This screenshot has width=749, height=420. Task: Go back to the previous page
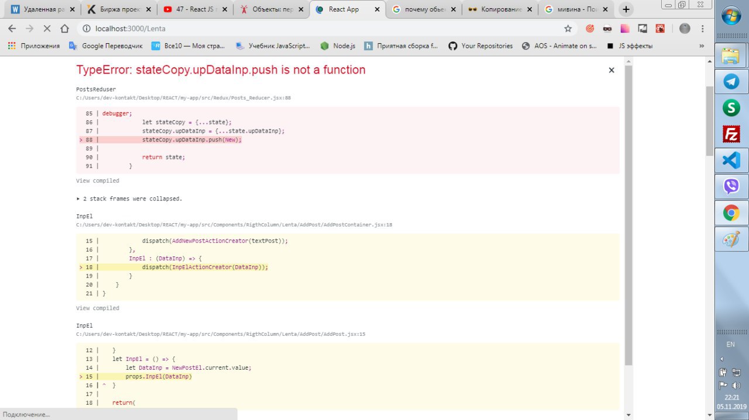[x=12, y=29]
